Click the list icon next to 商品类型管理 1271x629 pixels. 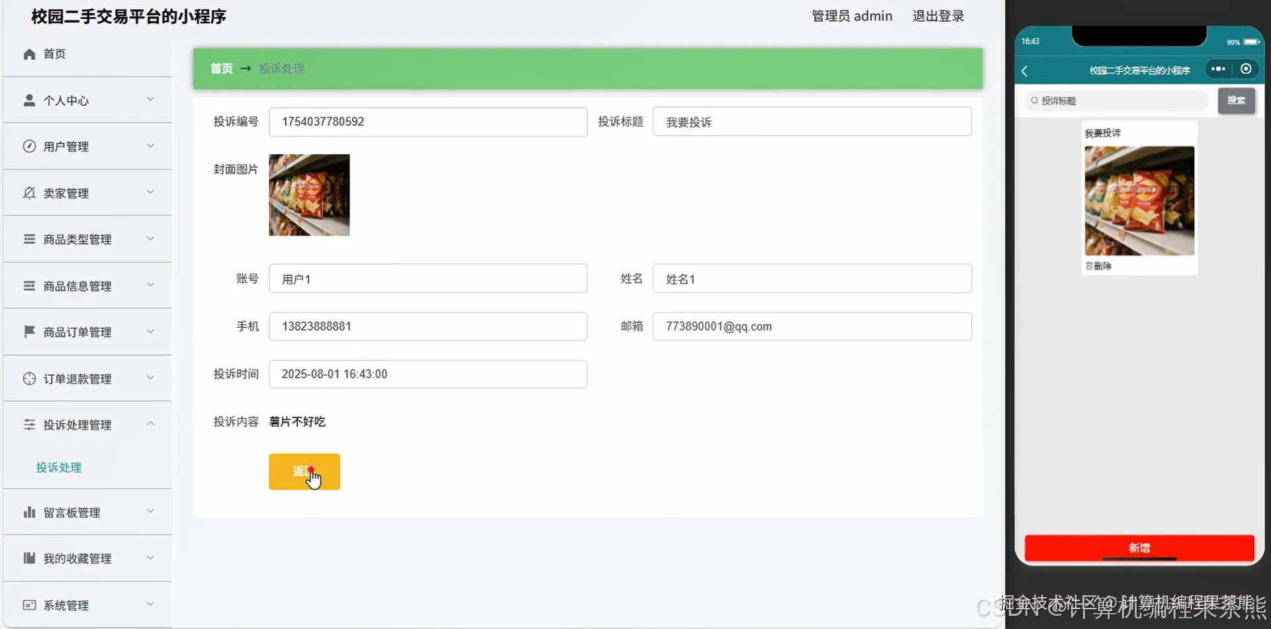(x=29, y=239)
